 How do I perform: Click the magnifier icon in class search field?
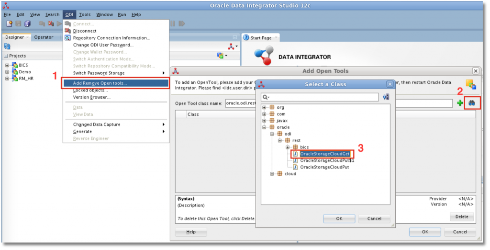(x=266, y=97)
